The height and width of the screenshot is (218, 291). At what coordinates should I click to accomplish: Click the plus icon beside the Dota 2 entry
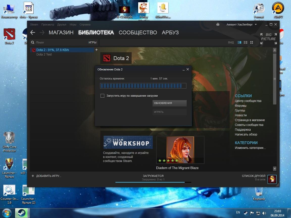(x=96, y=50)
